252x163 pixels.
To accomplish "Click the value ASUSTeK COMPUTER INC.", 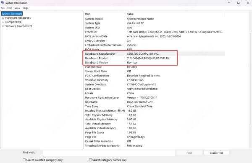I will click(143, 54).
